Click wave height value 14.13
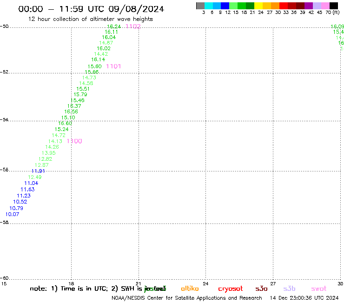 pos(55,141)
